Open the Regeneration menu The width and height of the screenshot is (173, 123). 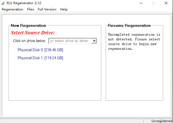click(12, 9)
